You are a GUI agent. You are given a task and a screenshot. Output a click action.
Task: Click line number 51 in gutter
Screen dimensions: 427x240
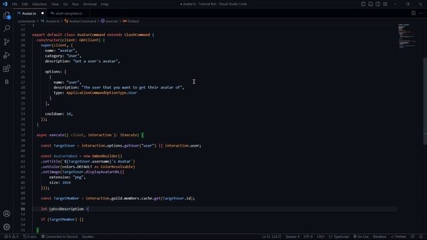coord(23,209)
